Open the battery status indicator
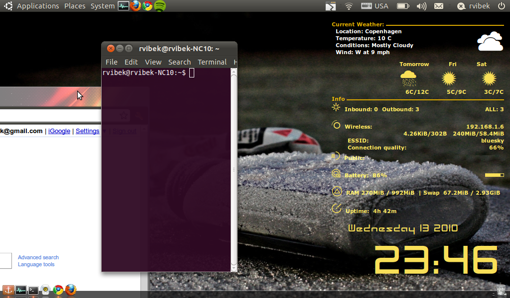The width and height of the screenshot is (510, 298). (x=403, y=6)
